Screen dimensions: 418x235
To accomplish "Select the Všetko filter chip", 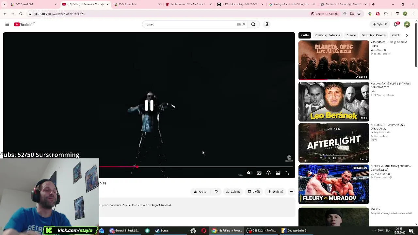I will [x=305, y=35].
